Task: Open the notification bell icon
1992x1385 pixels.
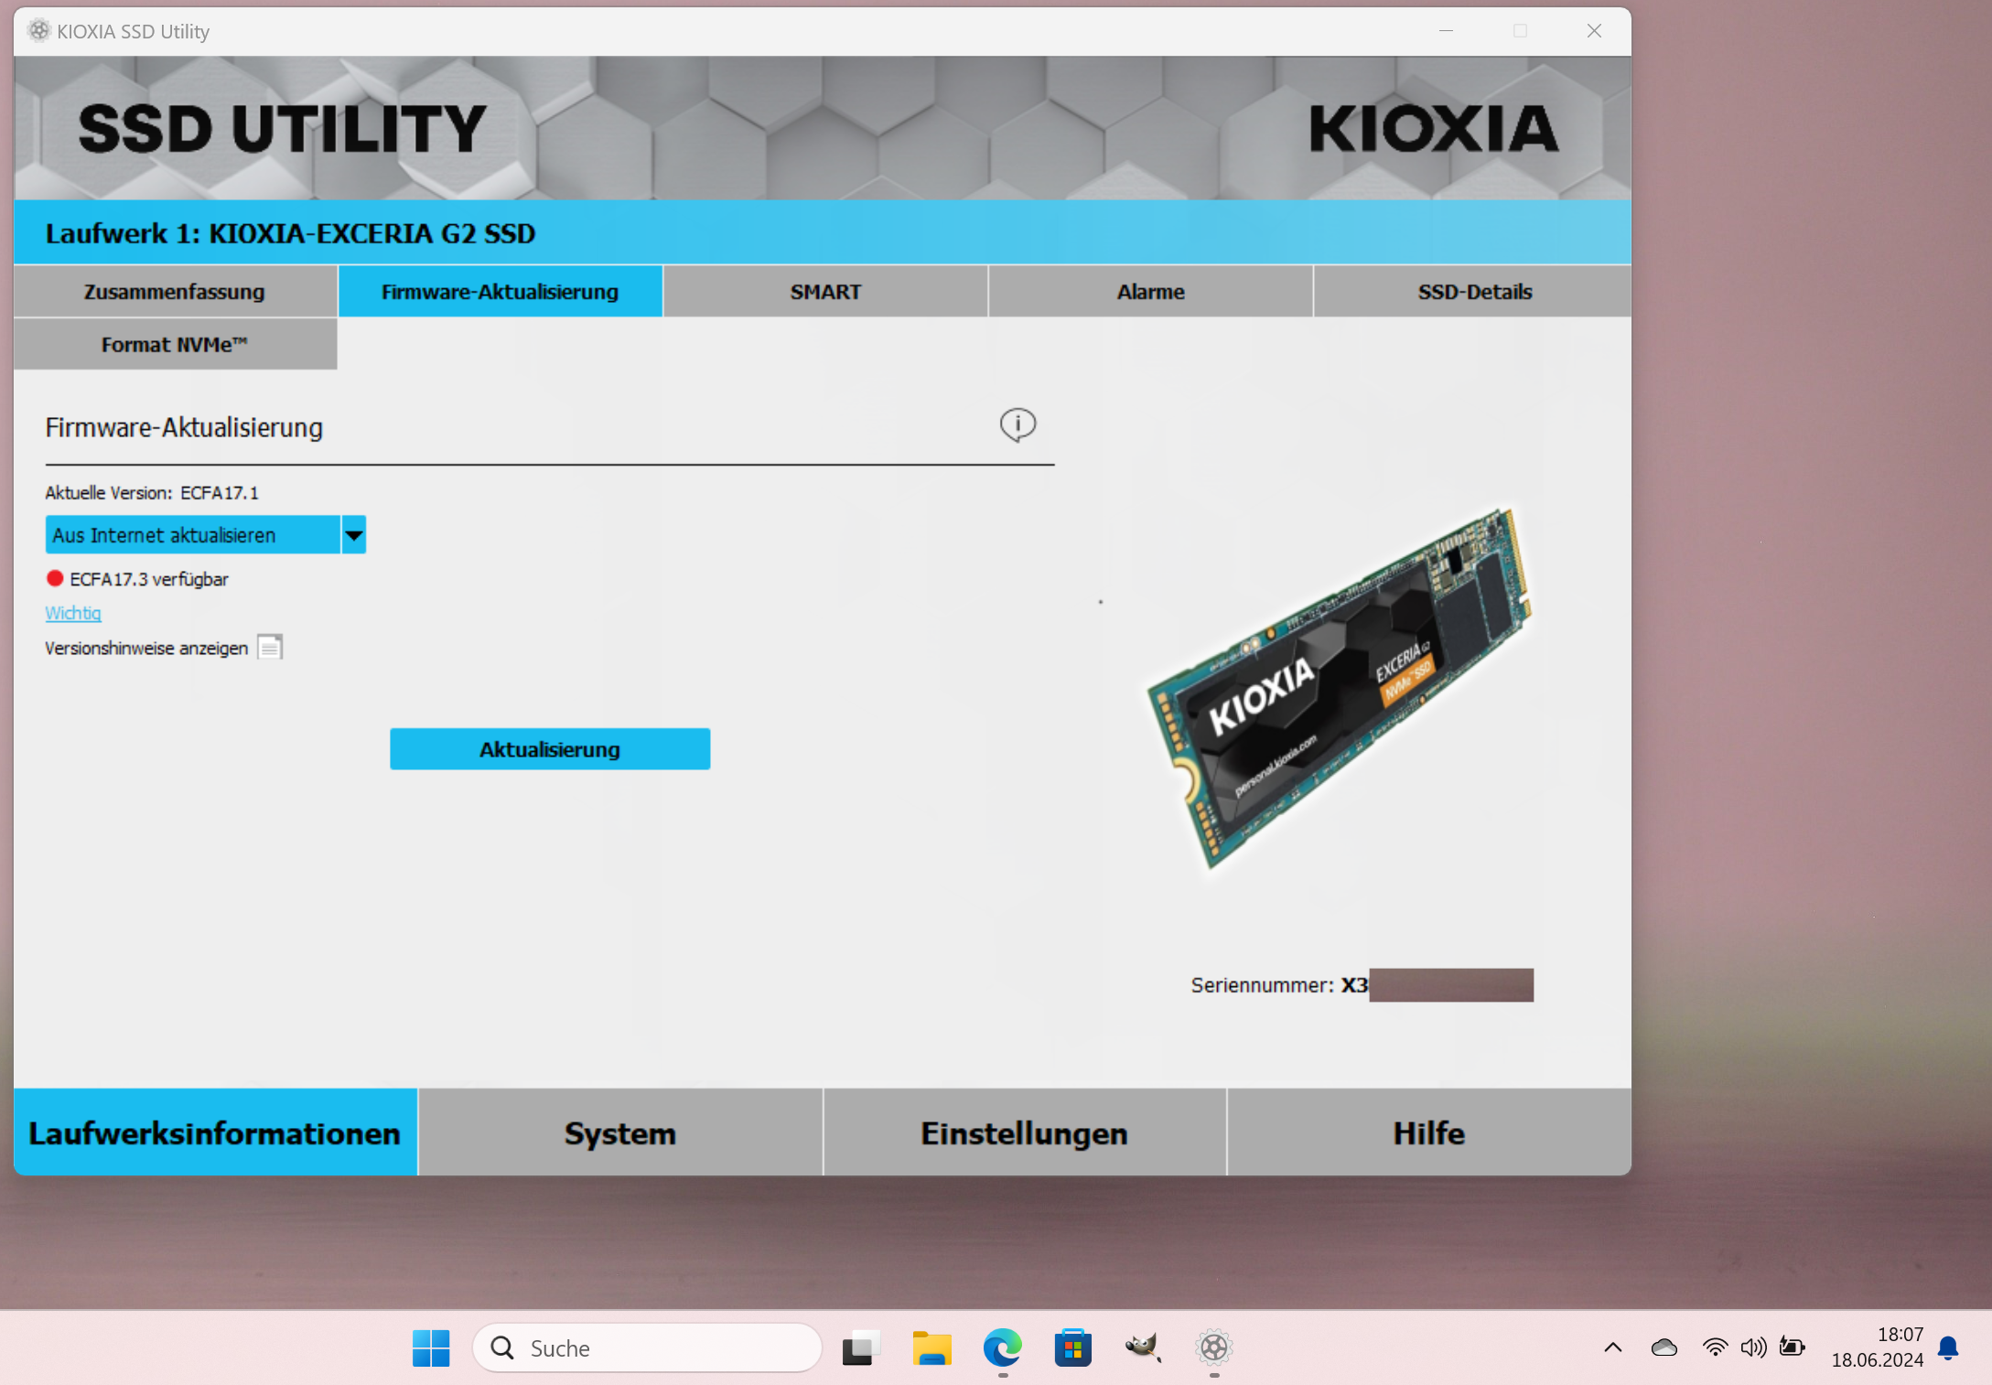Action: tap(1949, 1347)
